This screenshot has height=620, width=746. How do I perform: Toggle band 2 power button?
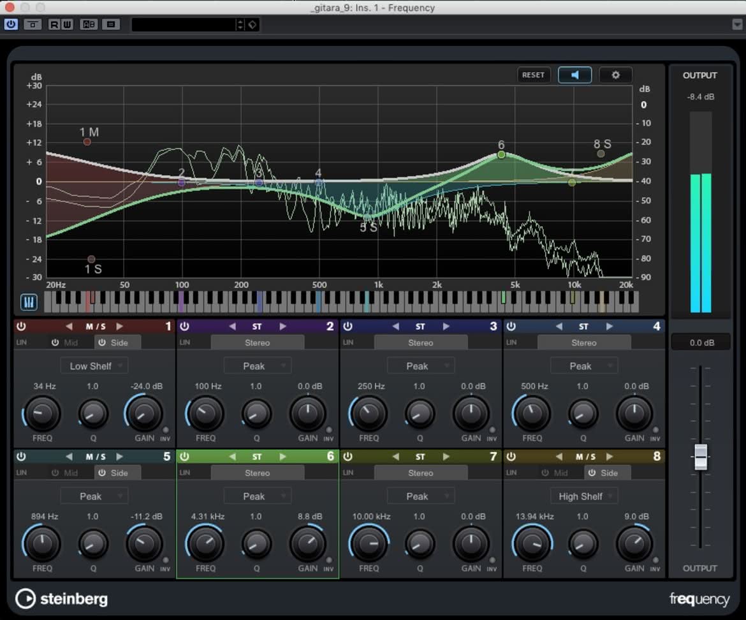pyautogui.click(x=185, y=327)
